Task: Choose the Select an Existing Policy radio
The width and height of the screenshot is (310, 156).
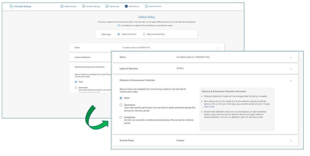Action: coord(144,34)
